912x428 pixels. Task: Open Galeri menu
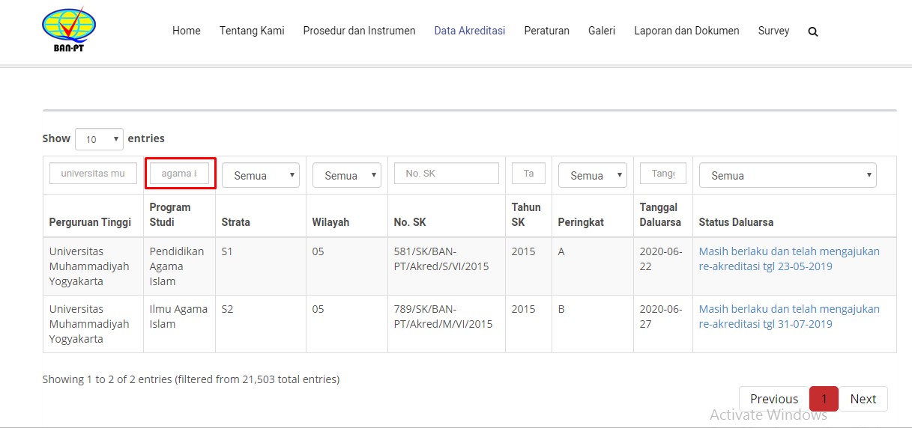pyautogui.click(x=602, y=31)
